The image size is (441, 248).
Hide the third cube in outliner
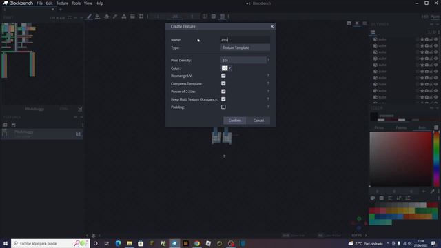pyautogui.click(x=436, y=52)
